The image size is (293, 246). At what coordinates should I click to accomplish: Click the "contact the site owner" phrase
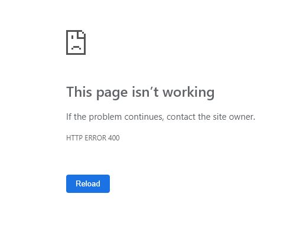click(211, 117)
